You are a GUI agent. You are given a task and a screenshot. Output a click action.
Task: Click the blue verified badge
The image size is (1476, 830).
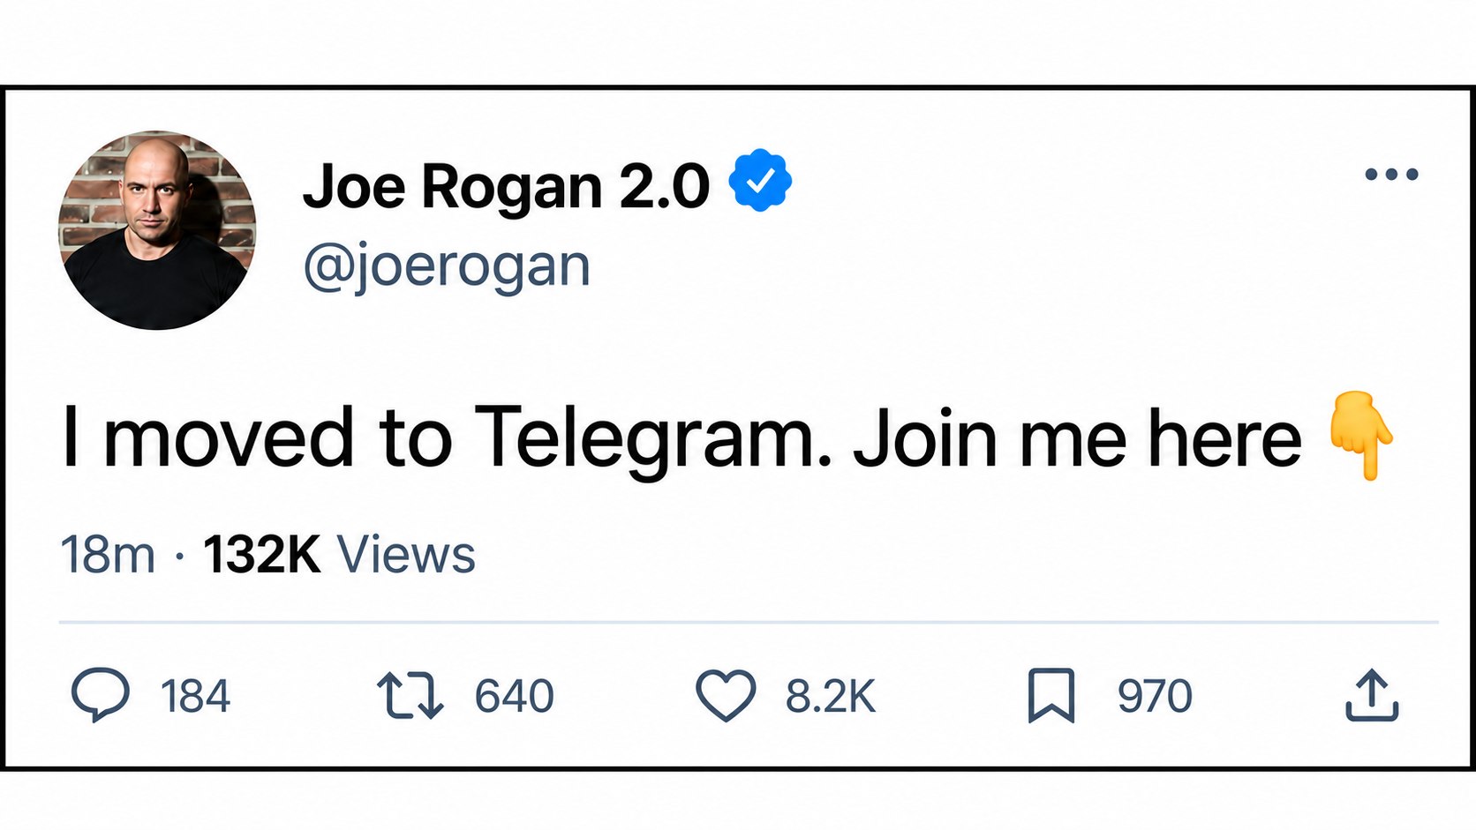pyautogui.click(x=760, y=181)
